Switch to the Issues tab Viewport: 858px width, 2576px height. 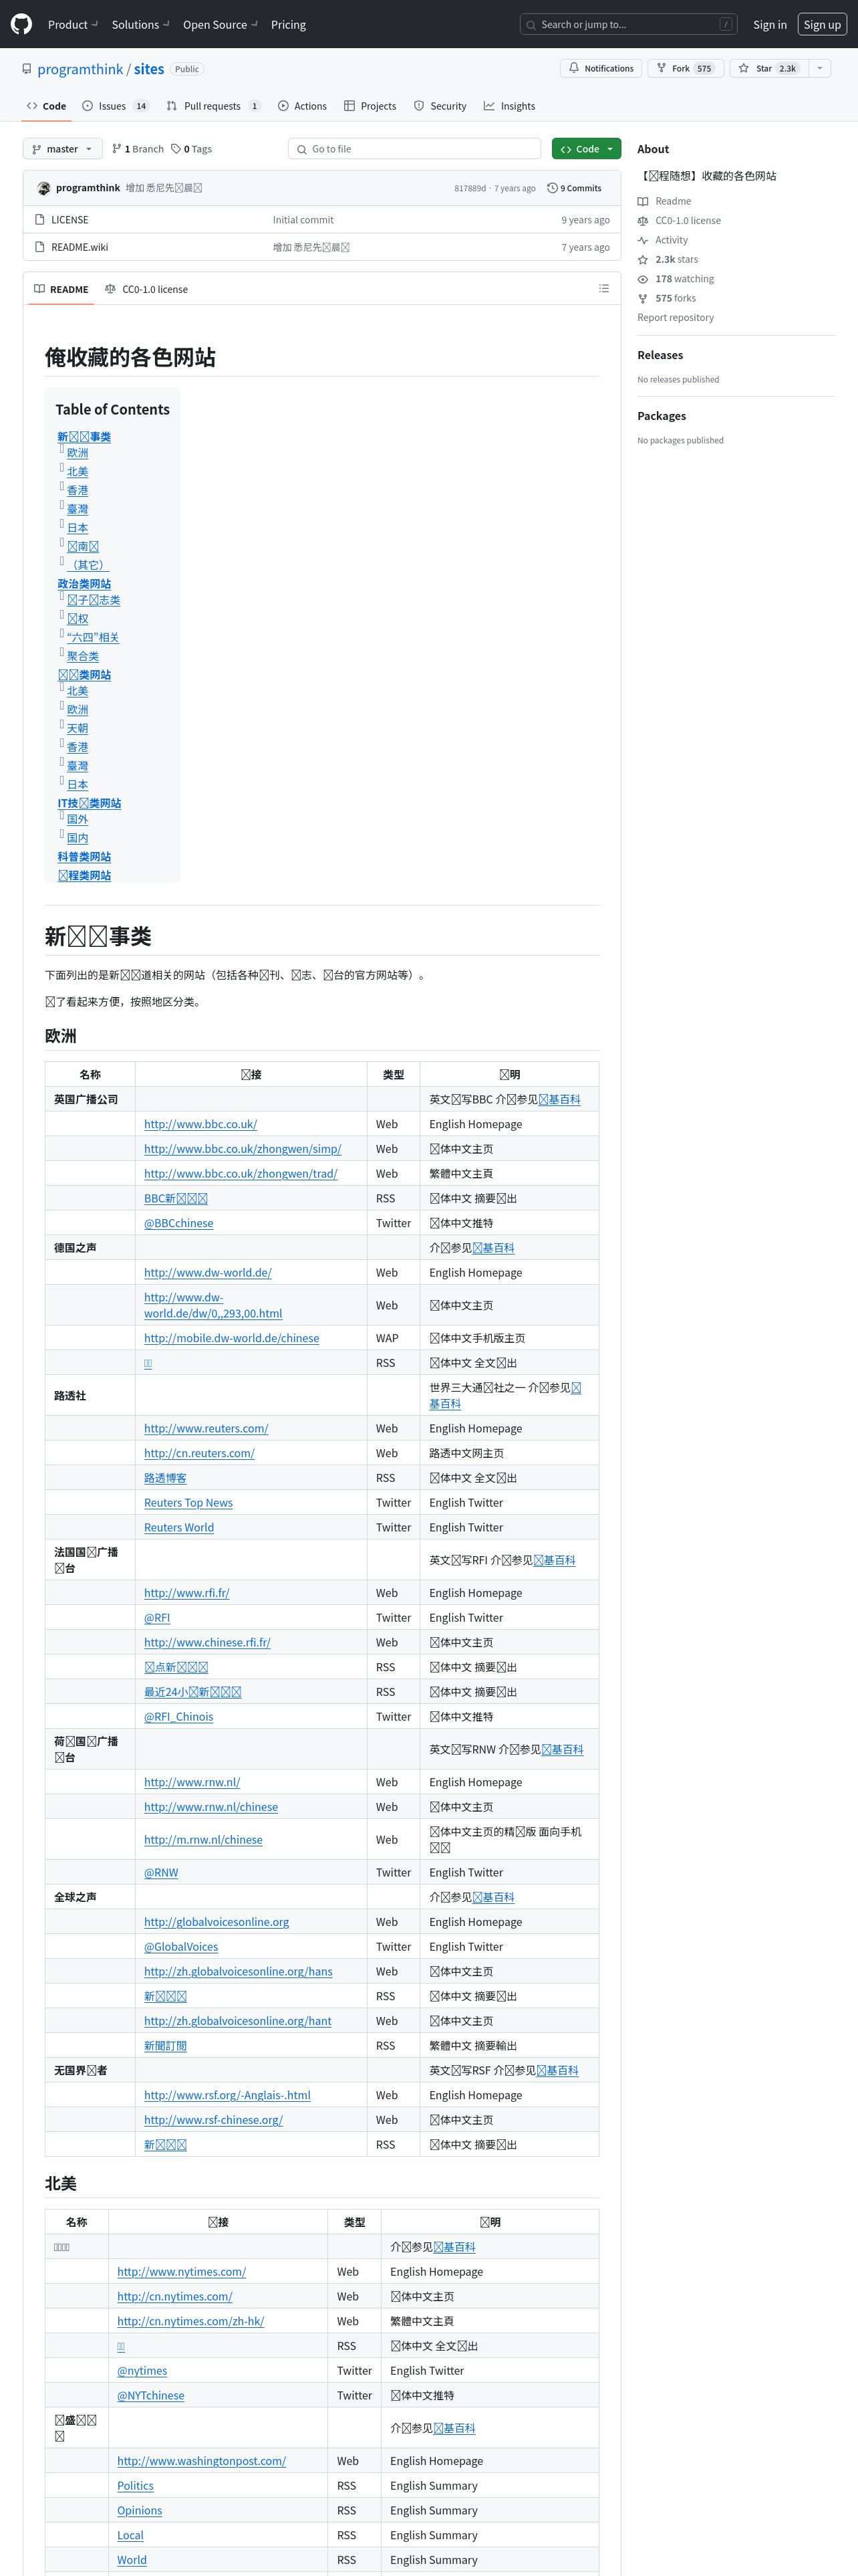pos(116,106)
